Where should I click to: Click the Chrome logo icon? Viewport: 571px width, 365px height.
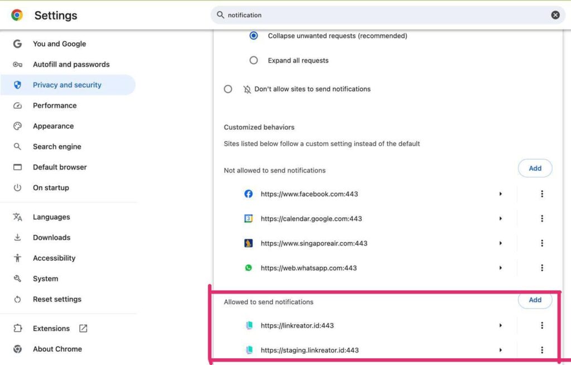pyautogui.click(x=17, y=15)
